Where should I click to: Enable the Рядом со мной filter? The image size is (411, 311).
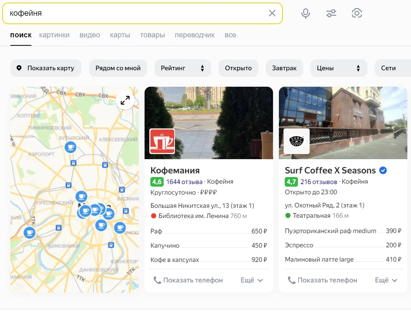pos(118,68)
